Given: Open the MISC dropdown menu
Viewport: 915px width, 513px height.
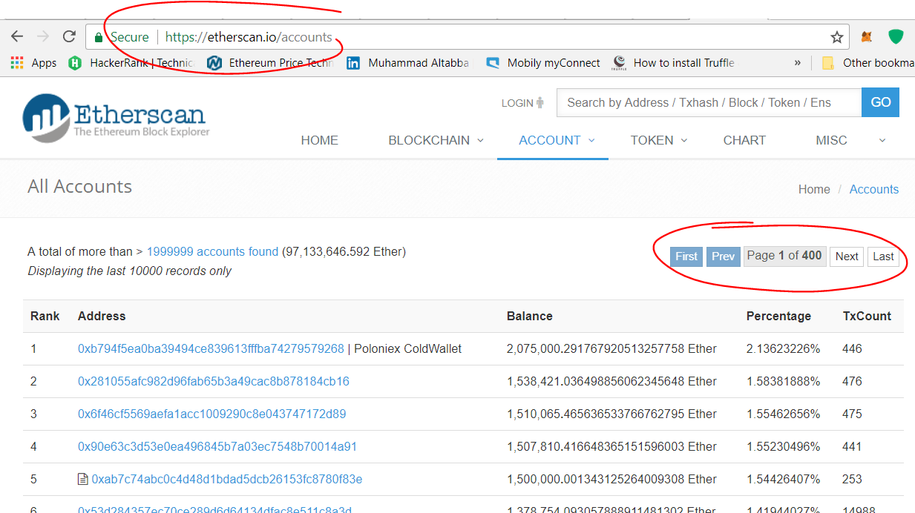Looking at the screenshot, I should (x=831, y=140).
